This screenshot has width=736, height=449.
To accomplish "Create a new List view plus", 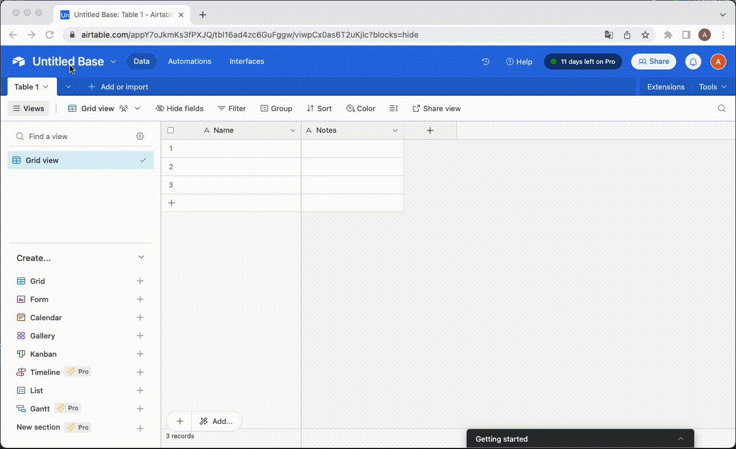I will pyautogui.click(x=140, y=390).
